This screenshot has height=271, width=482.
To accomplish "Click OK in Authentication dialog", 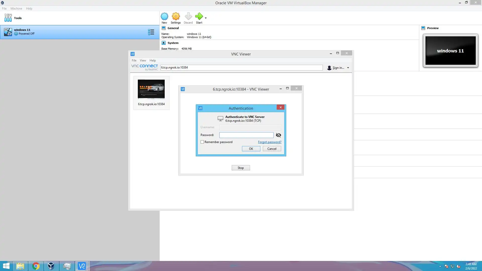I will click(251, 149).
